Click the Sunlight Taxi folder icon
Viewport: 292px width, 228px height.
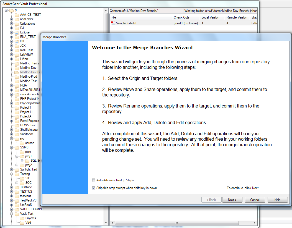tap(17, 170)
